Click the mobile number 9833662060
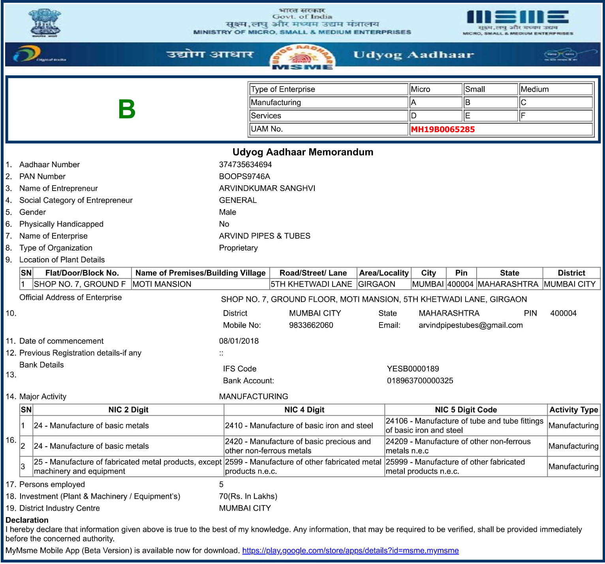Image resolution: width=605 pixels, height=564 pixels. click(x=311, y=325)
